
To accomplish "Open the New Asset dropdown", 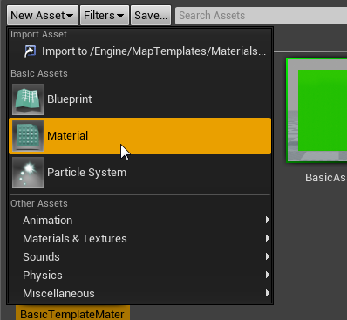I will tap(43, 15).
